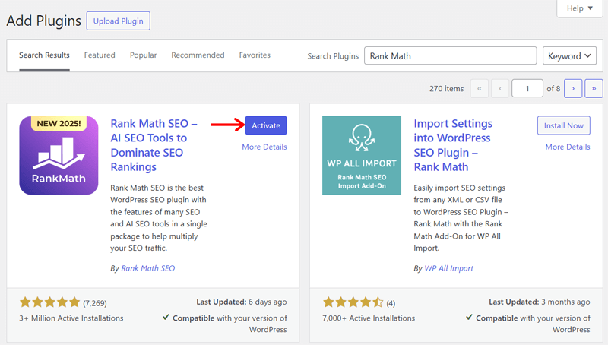Click the Rank Math star rating

(49, 302)
